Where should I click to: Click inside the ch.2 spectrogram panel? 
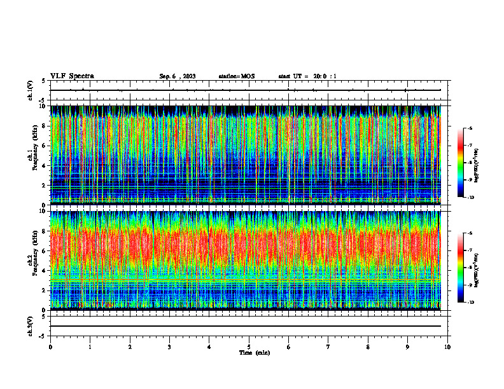[246, 261]
